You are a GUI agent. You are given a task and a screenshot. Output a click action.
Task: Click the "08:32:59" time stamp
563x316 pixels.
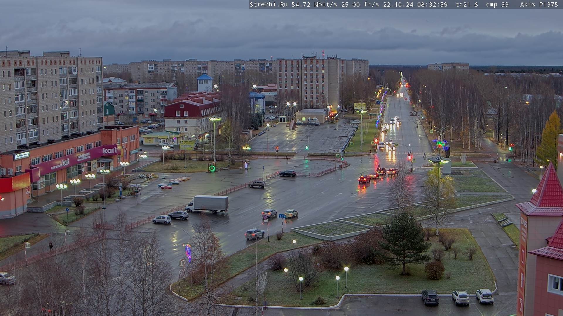[432, 4]
